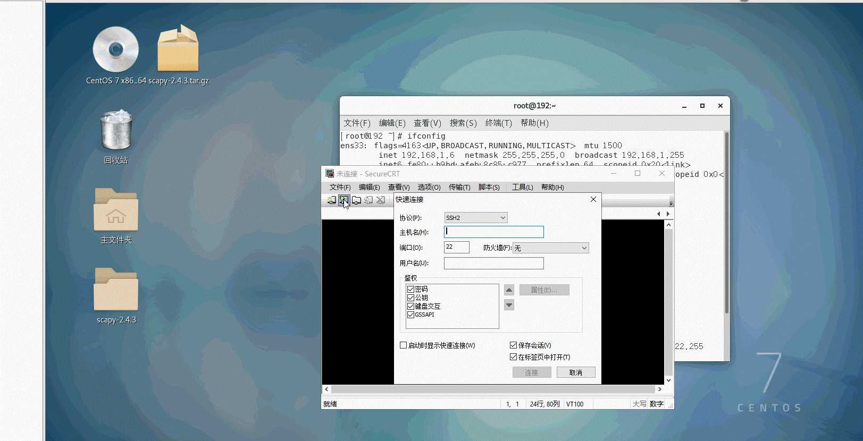Open the toolbar overflow arrow in SecureCRT

tap(671, 203)
